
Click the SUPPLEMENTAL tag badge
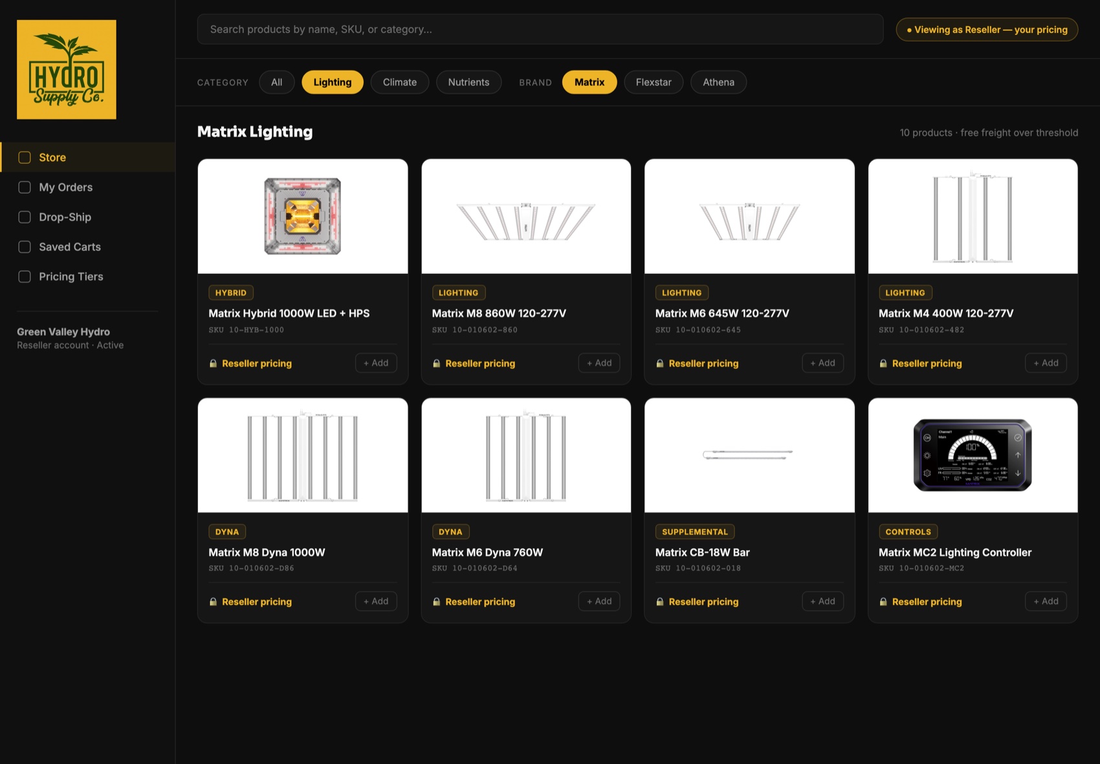point(695,532)
